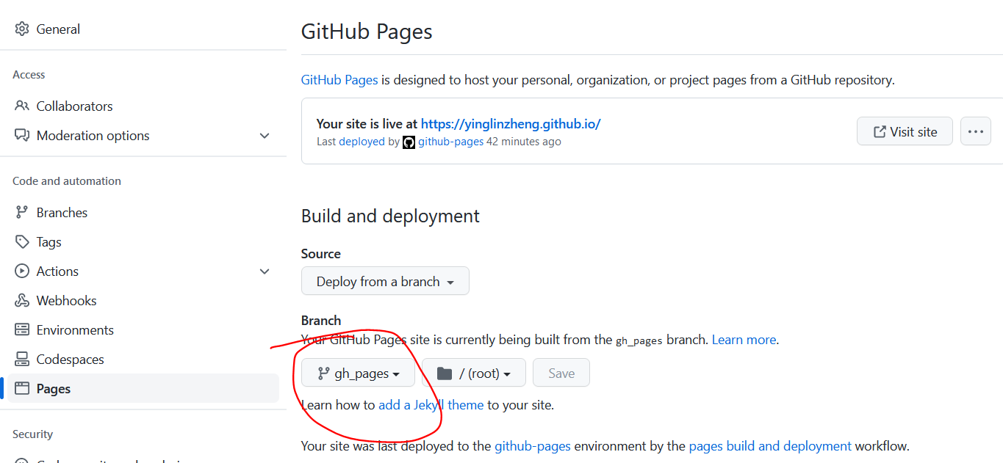This screenshot has height=463, width=1003.
Task: Click the github-pages deployer link
Action: click(x=451, y=142)
